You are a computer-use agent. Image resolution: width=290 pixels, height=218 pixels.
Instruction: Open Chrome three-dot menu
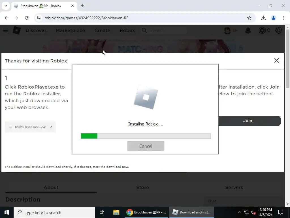(x=283, y=18)
